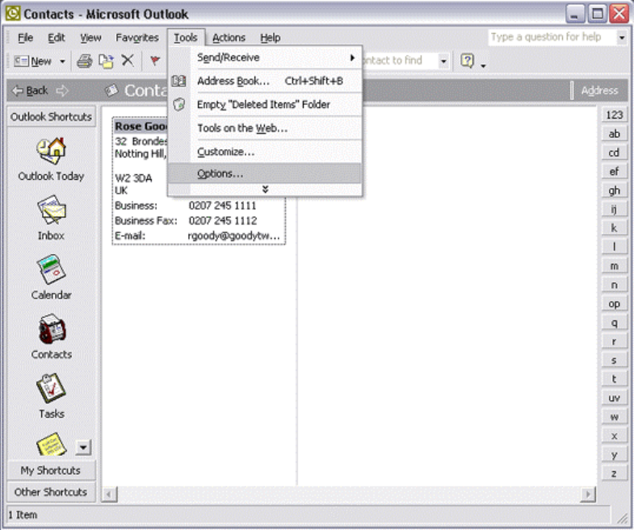The image size is (634, 530).
Task: Open the Notes shortcut icon
Action: tap(52, 444)
